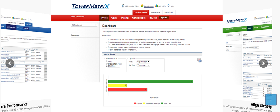Select Profile menu in right green slide
Image resolution: width=280 pixels, height=112 pixels.
(x=244, y=29)
